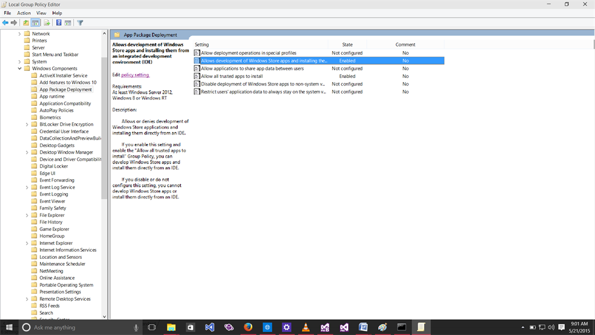The width and height of the screenshot is (595, 335).
Task: Click the Back arrow in the toolbar
Action: click(5, 23)
